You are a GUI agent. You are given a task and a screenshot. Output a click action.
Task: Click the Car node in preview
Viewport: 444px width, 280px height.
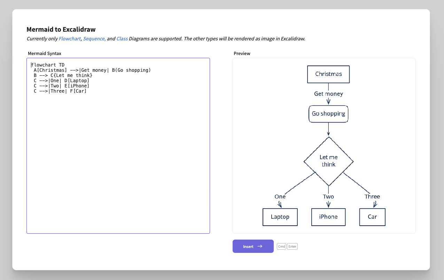pyautogui.click(x=372, y=217)
